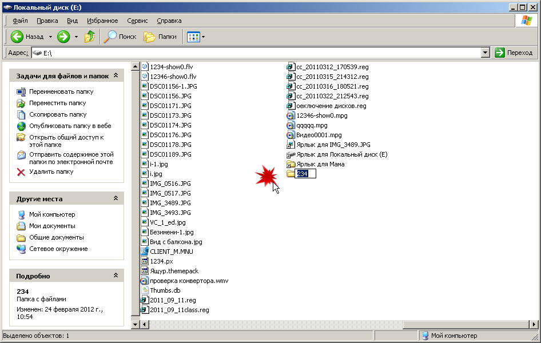Collapse the Подробно panel
Screen dimensions: 541x343
click(116, 276)
